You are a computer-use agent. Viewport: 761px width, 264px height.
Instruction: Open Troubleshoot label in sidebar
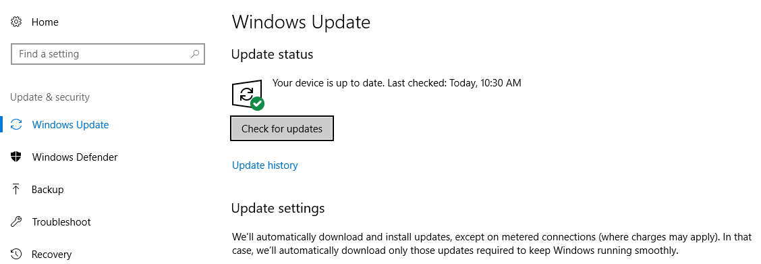point(61,221)
